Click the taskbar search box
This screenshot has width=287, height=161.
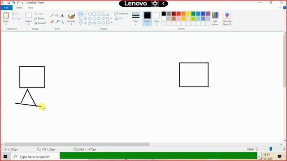click(x=35, y=157)
